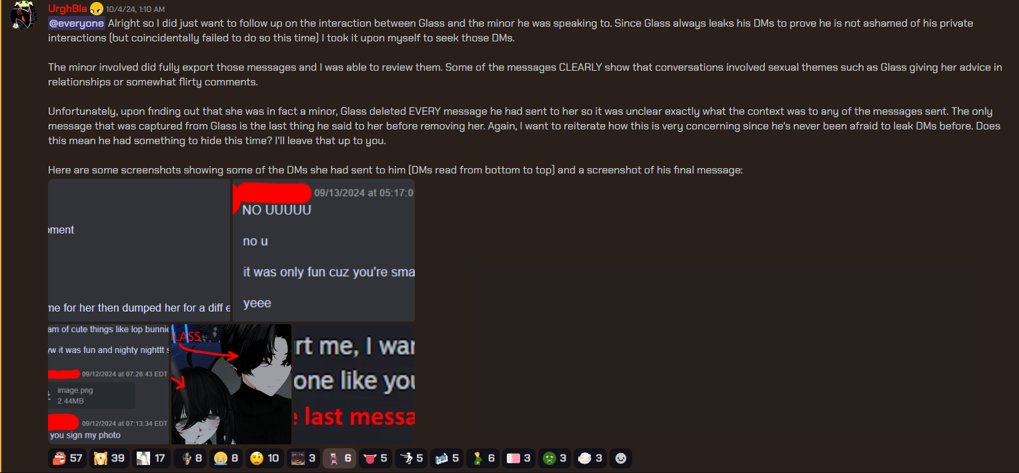The image size is (1019, 473).
Task: Open the 'NO UUUUU' chat screenshot
Action: (x=323, y=250)
